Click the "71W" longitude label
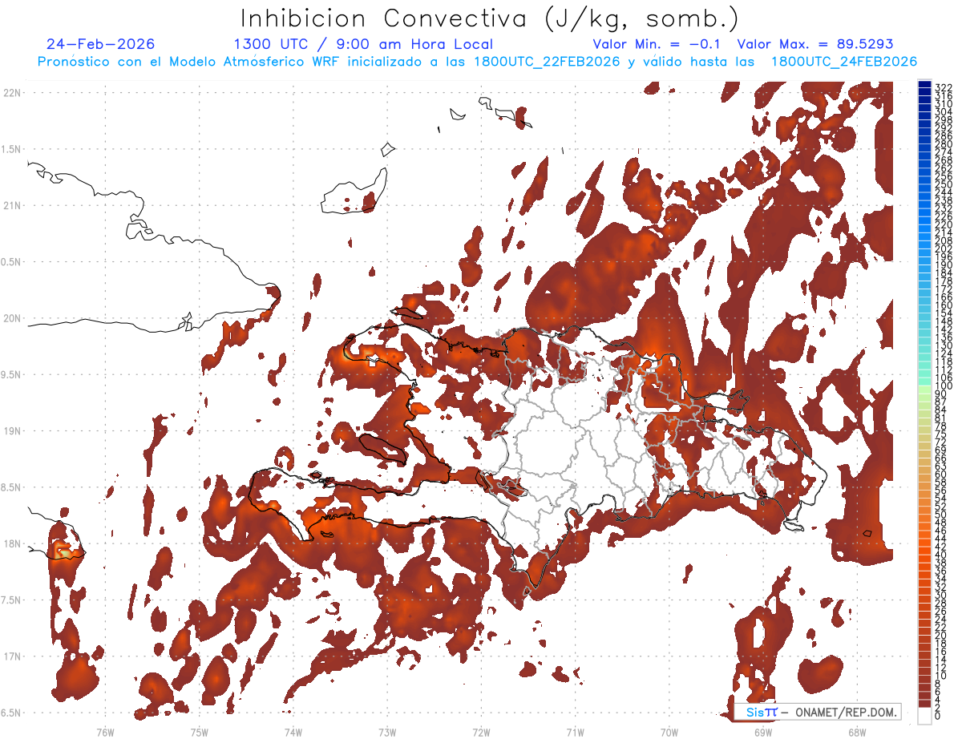The image size is (962, 743). (x=575, y=732)
